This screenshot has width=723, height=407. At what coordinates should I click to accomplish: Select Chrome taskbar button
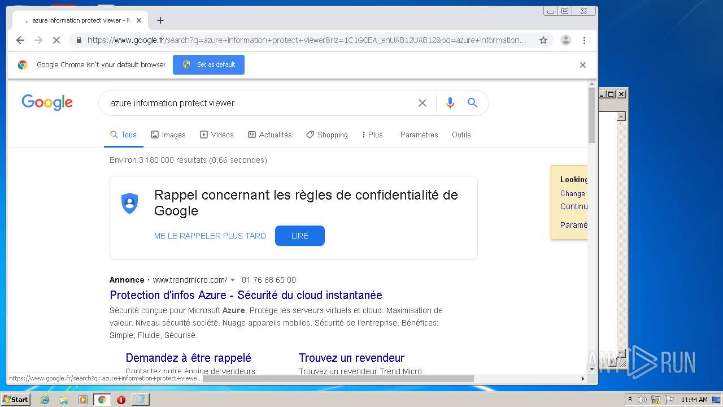pos(102,400)
